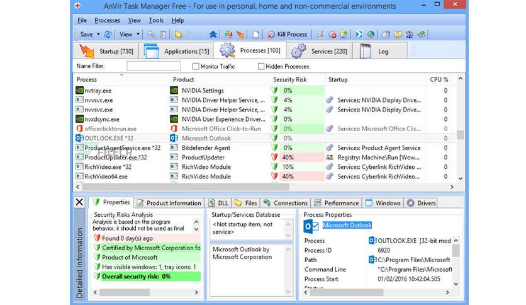Click the yellow book toolbar icon

[x=398, y=34]
